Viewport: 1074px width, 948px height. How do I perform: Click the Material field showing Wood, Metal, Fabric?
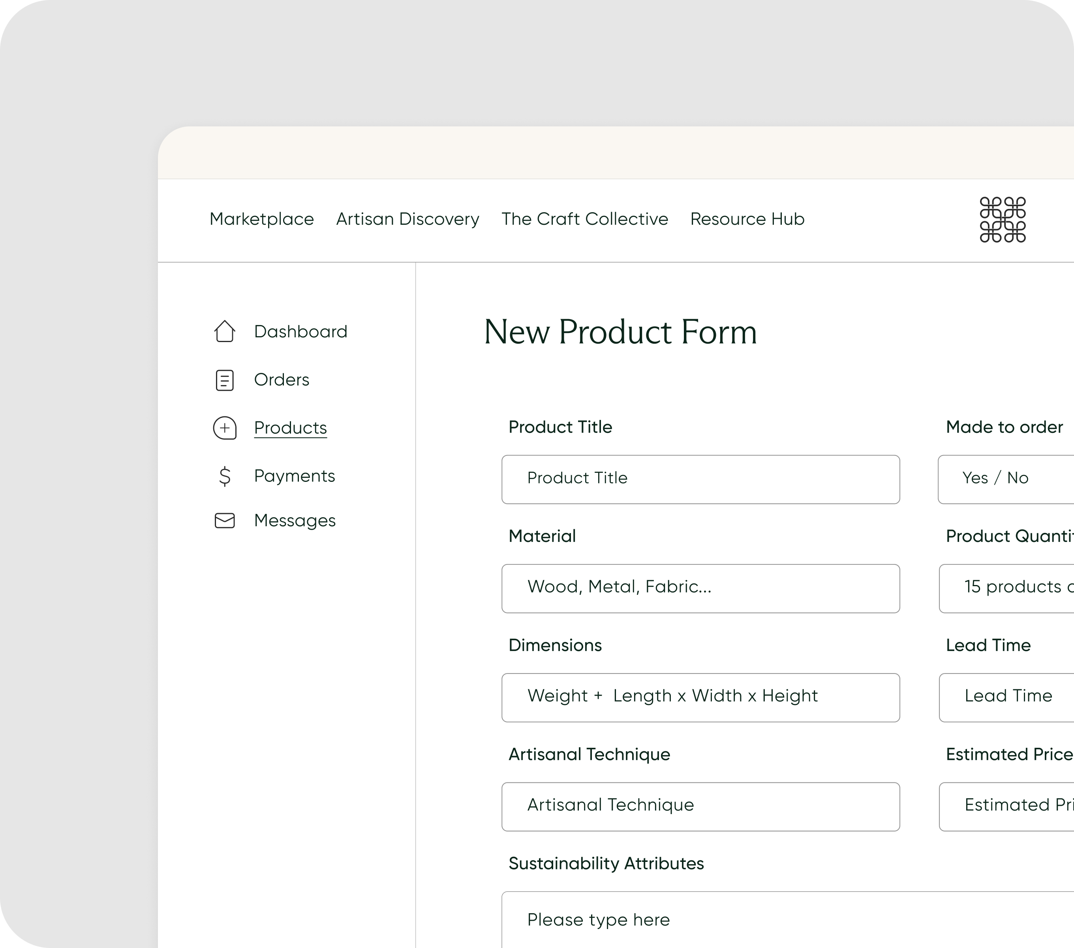(700, 589)
